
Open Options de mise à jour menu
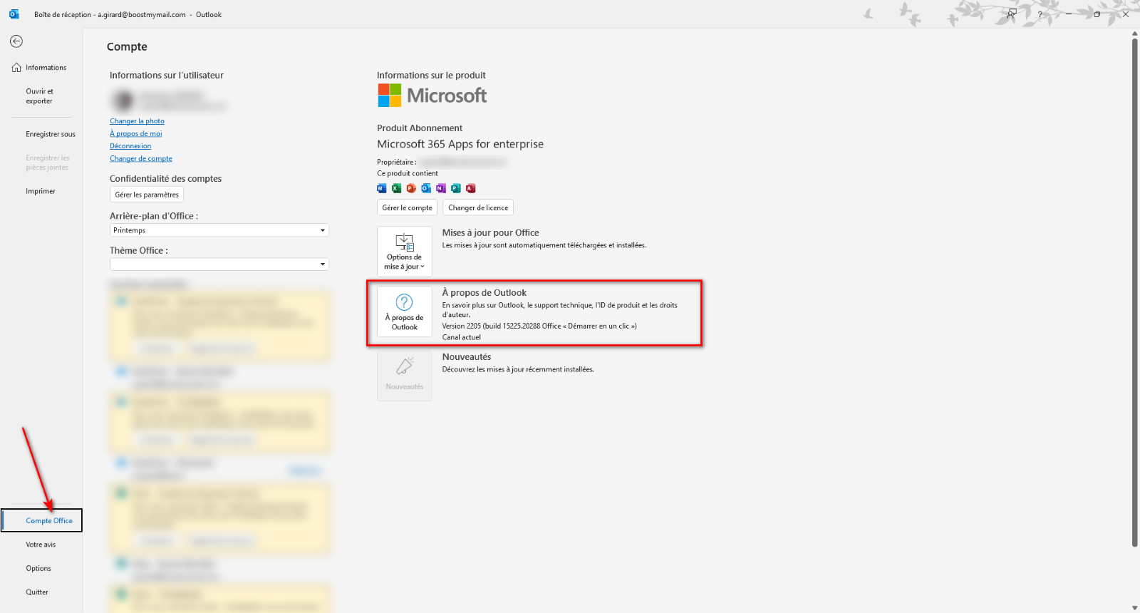(x=405, y=252)
